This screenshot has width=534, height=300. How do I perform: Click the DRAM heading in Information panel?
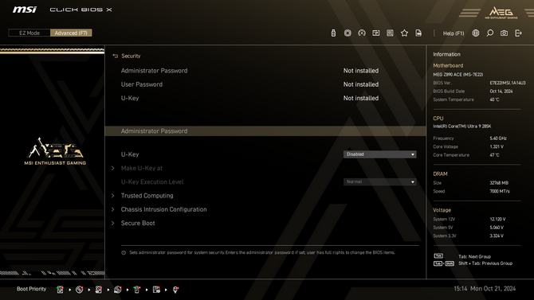click(x=440, y=173)
